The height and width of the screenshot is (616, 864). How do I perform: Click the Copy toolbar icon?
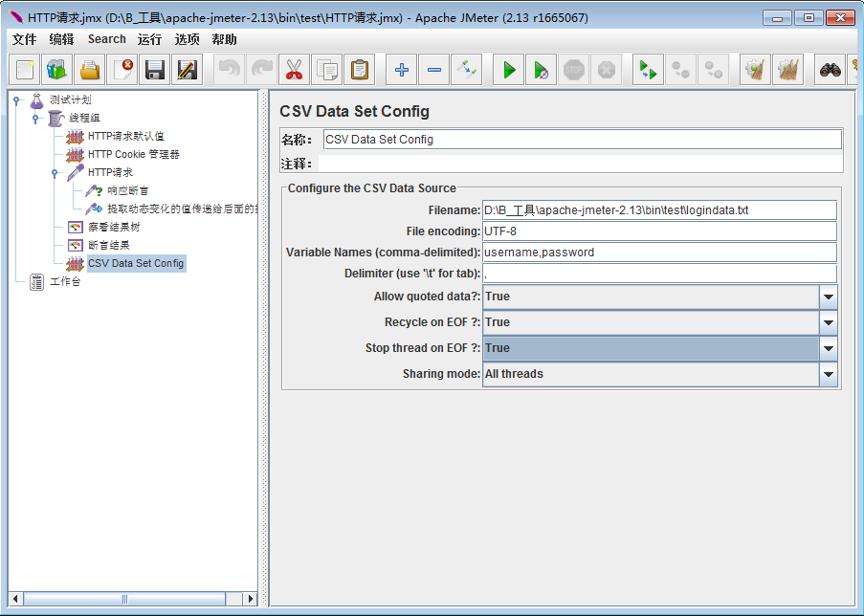pos(327,70)
